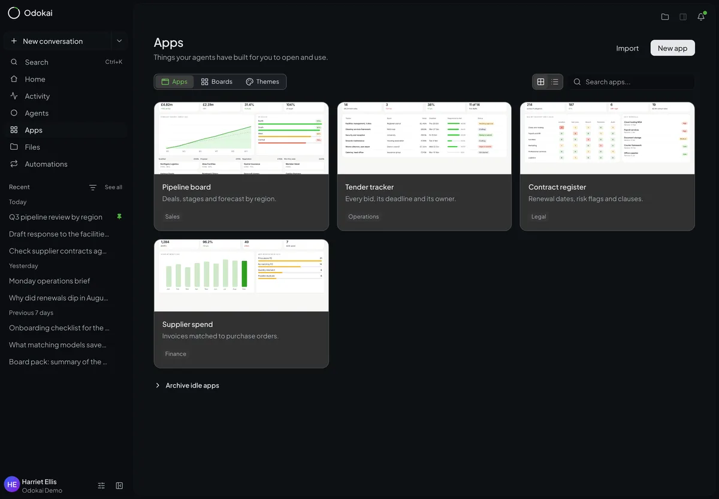Viewport: 719px width, 499px height.
Task: Open Automations in the sidebar
Action: coord(66,164)
